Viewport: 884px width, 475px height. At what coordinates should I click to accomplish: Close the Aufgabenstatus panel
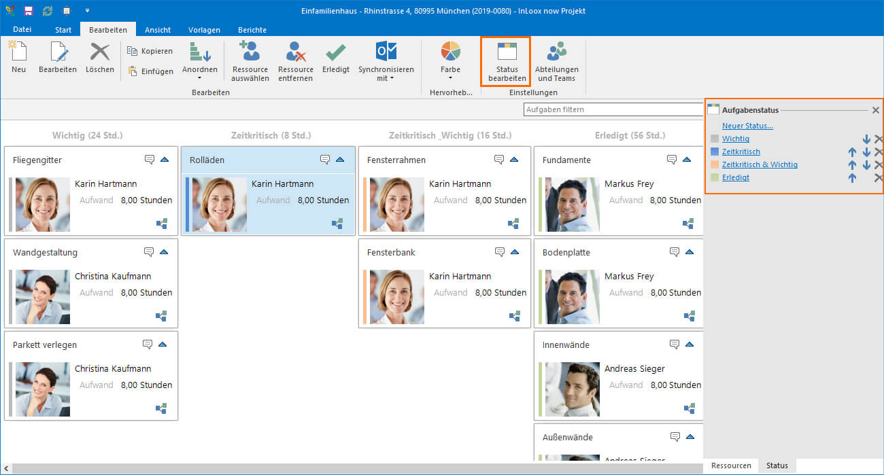[x=876, y=110]
